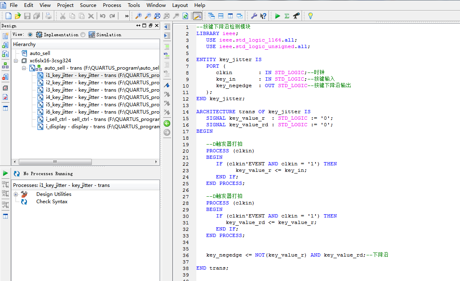Open the Source menu
Viewport: 460px width, 281px height.
88,5
